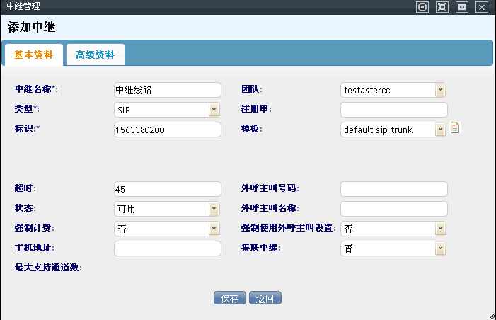Focus the 注册串 text field
The image size is (496, 320).
(394, 110)
